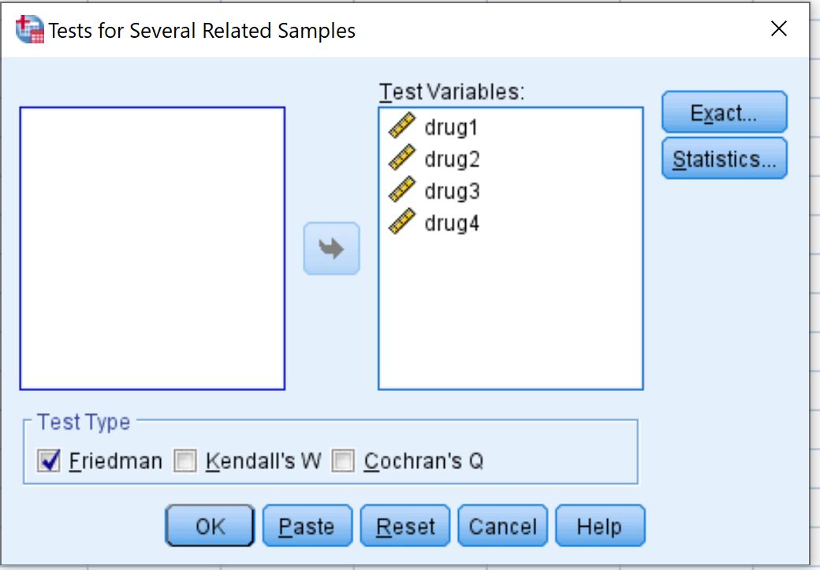The width and height of the screenshot is (820, 570).
Task: Enable the Cochran's Q checkbox
Action: coord(343,460)
